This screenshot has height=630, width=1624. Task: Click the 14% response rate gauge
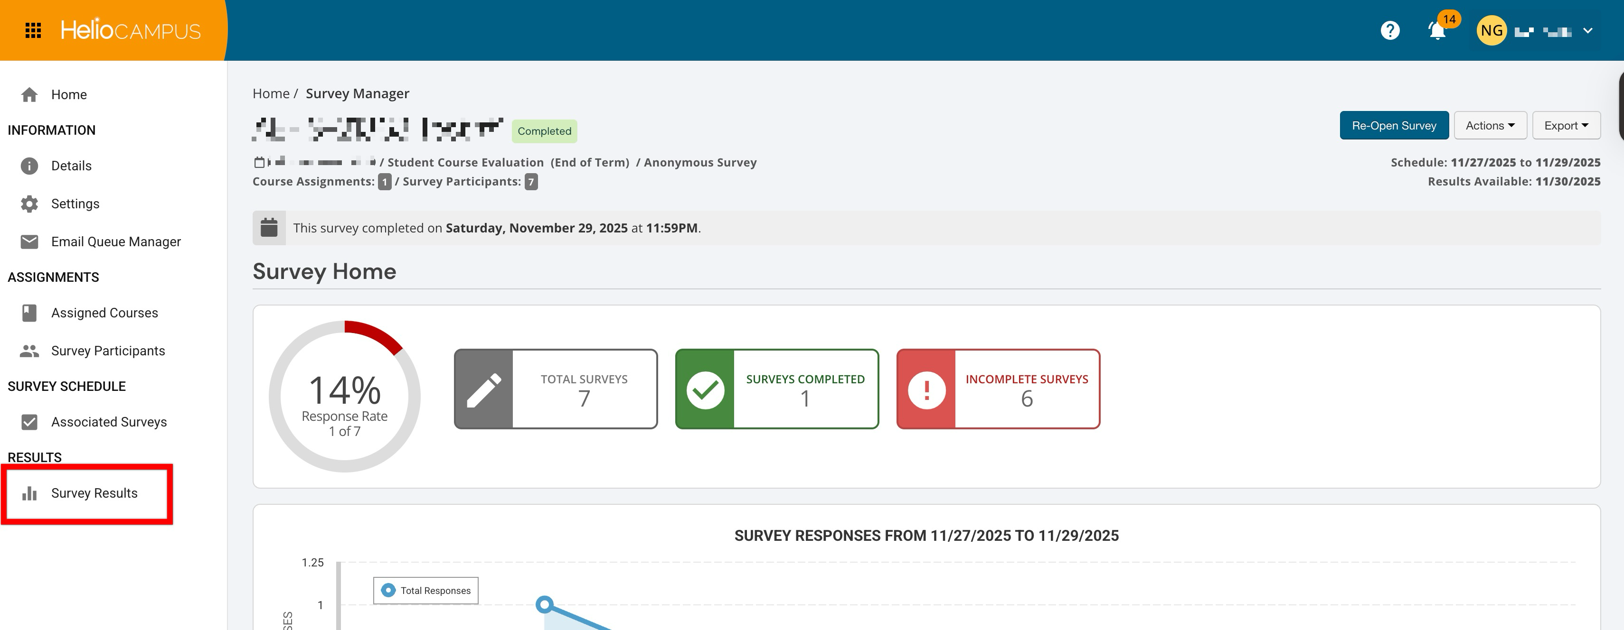pyautogui.click(x=344, y=396)
